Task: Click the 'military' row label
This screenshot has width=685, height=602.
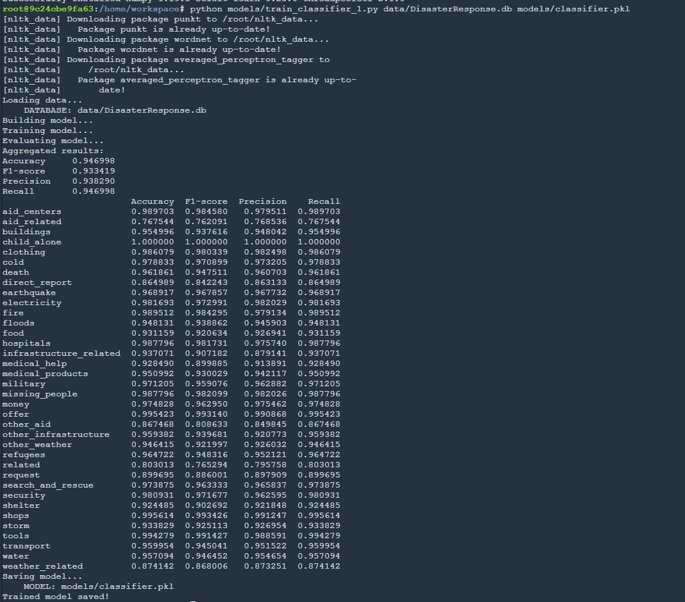Action: click(x=24, y=384)
